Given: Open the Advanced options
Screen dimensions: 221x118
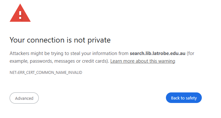Looking at the screenshot, I should tap(24, 98).
